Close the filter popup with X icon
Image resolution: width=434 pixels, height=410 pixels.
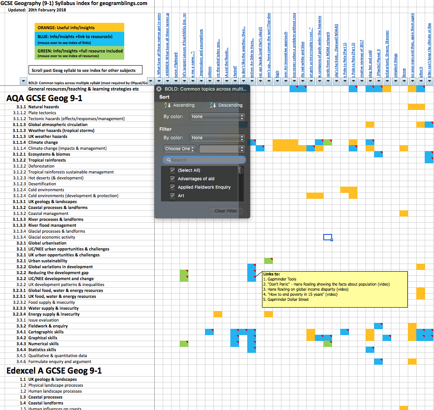tap(159, 89)
